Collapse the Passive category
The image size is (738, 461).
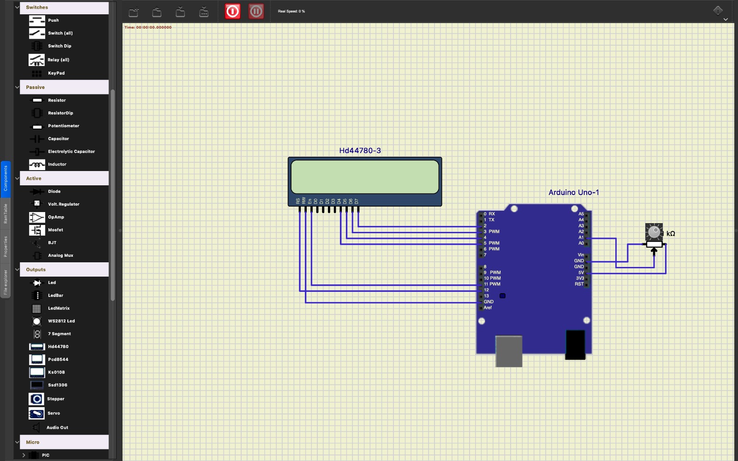(17, 87)
